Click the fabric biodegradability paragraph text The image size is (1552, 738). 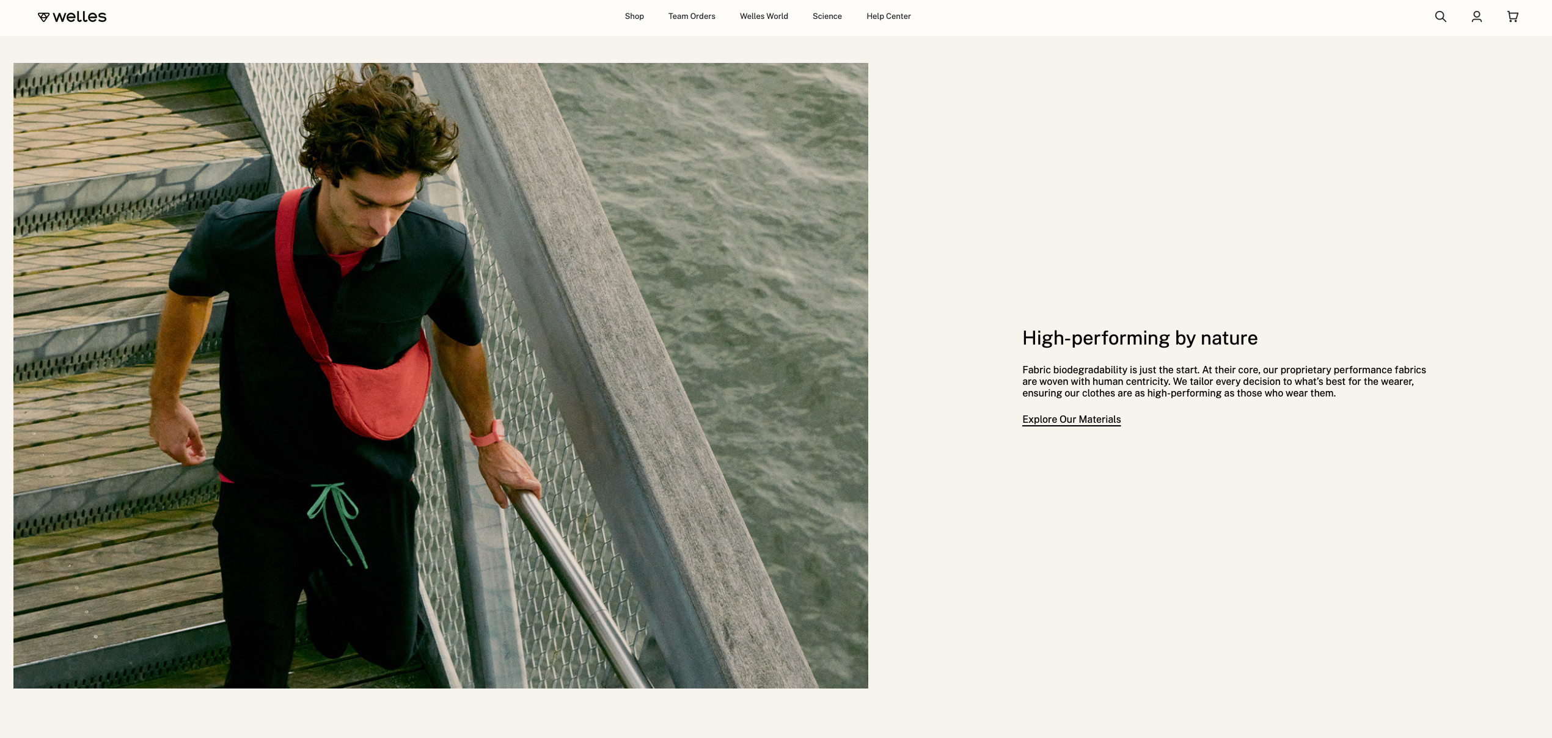click(1224, 382)
